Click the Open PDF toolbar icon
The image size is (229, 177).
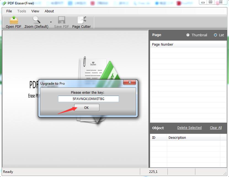pos(14,20)
